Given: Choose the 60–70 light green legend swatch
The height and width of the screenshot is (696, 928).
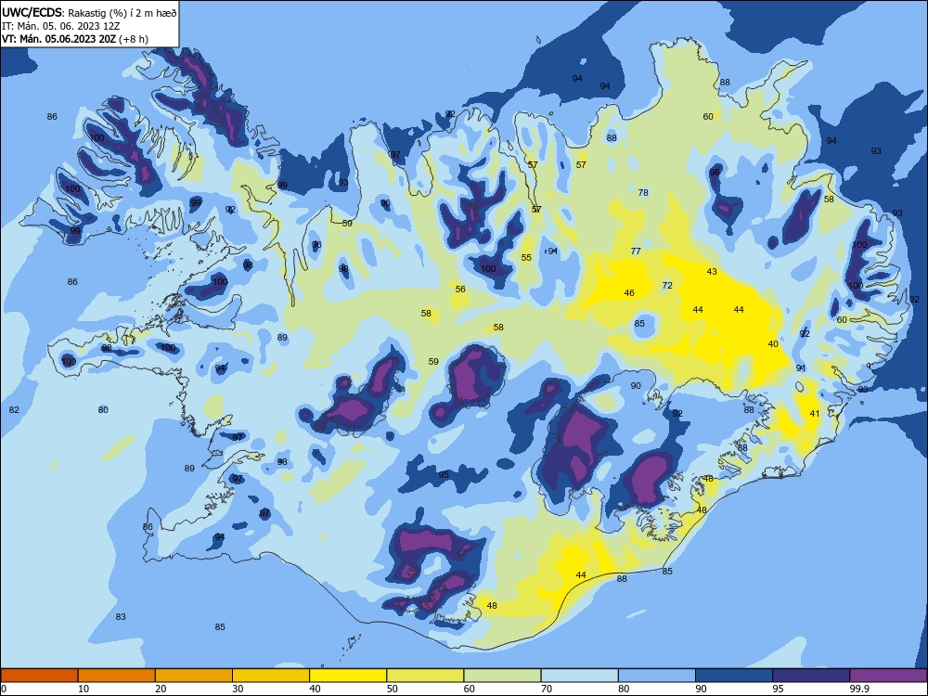Looking at the screenshot, I should click(x=502, y=676).
